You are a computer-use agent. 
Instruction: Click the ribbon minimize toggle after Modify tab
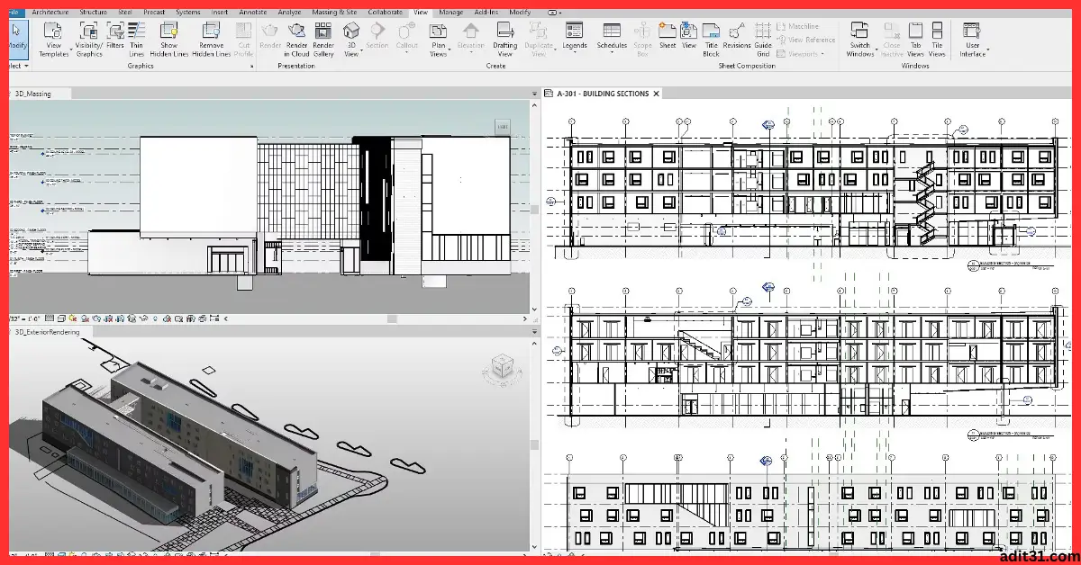552,13
